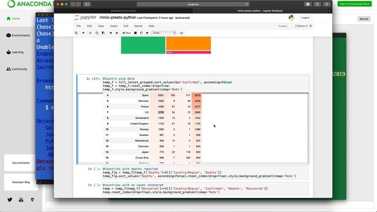
Task: Cut selected cells with scissors icon
Action: coord(90,33)
